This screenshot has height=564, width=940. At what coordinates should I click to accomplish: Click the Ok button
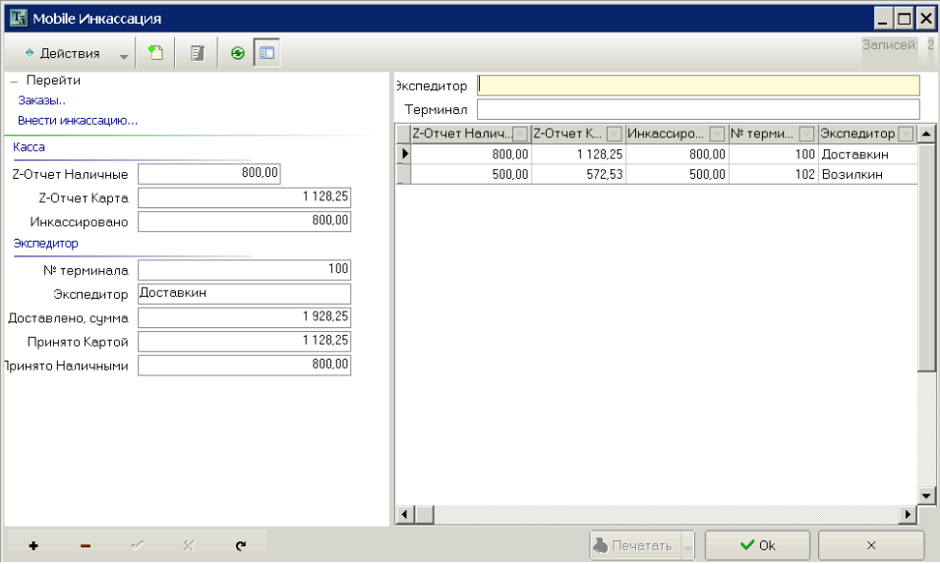tap(757, 545)
